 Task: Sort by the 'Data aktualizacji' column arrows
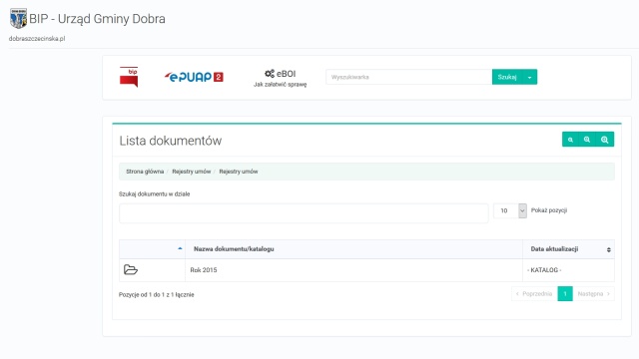coord(608,249)
